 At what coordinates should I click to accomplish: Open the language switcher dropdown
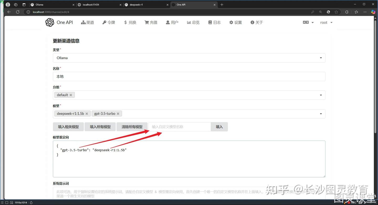(308, 22)
